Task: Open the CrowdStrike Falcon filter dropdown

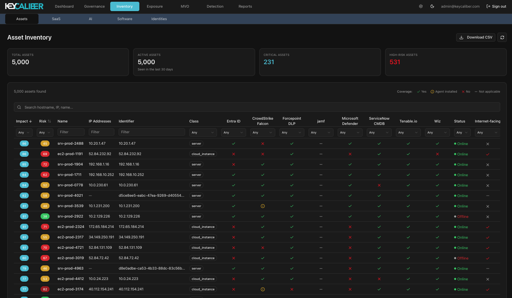Action: click(x=263, y=133)
